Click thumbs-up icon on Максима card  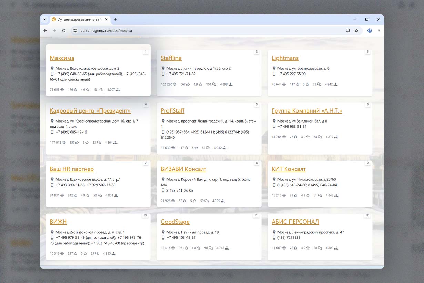75,90
